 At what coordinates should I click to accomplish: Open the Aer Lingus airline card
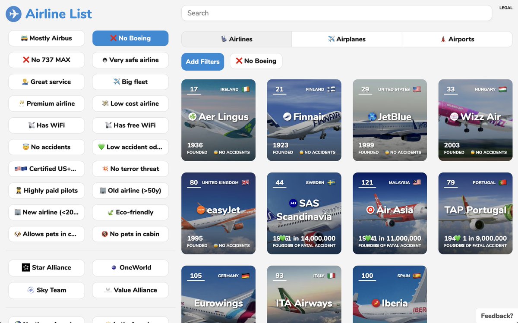[x=218, y=120]
